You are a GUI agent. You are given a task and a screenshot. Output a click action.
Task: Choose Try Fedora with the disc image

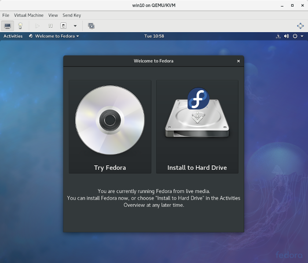[x=110, y=127]
